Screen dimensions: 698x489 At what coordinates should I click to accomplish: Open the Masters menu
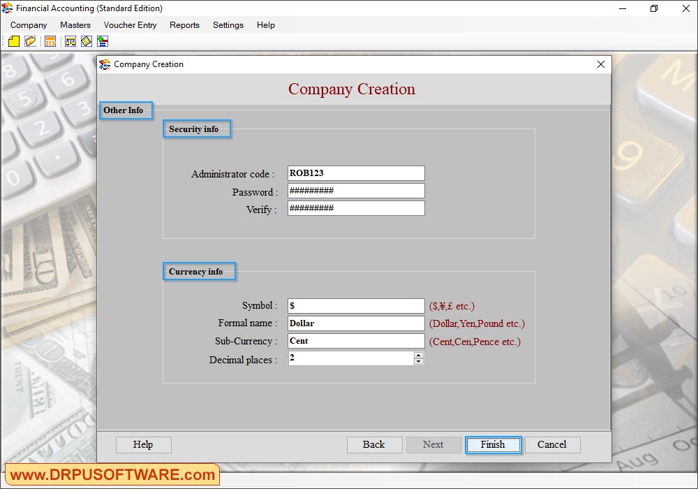(75, 25)
